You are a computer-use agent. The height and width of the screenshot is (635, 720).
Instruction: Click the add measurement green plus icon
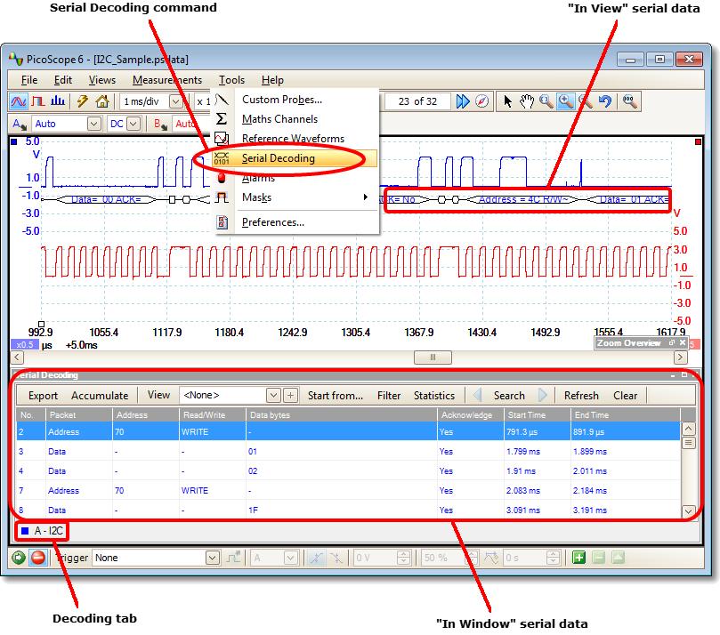[x=579, y=558]
